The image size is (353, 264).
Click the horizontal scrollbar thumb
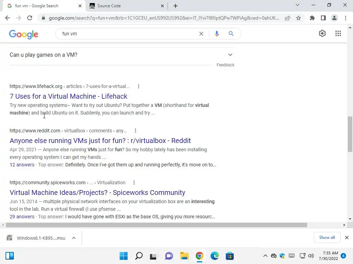pyautogui.click(x=157, y=225)
